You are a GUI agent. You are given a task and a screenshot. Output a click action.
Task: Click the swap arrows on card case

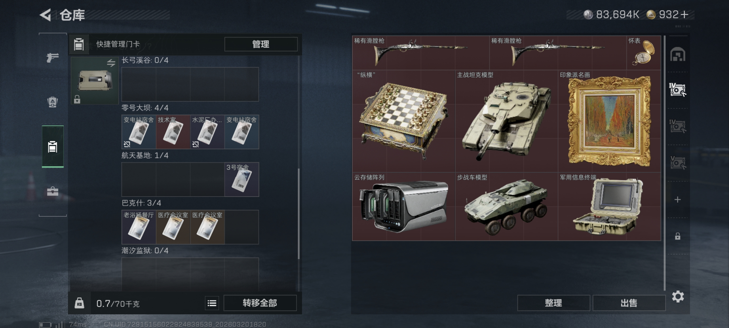[x=111, y=63]
